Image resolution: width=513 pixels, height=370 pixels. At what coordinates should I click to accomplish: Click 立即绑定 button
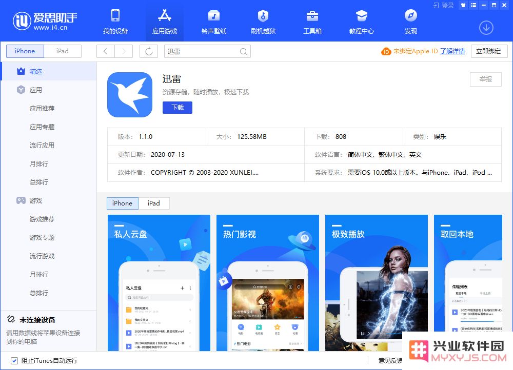coord(489,51)
